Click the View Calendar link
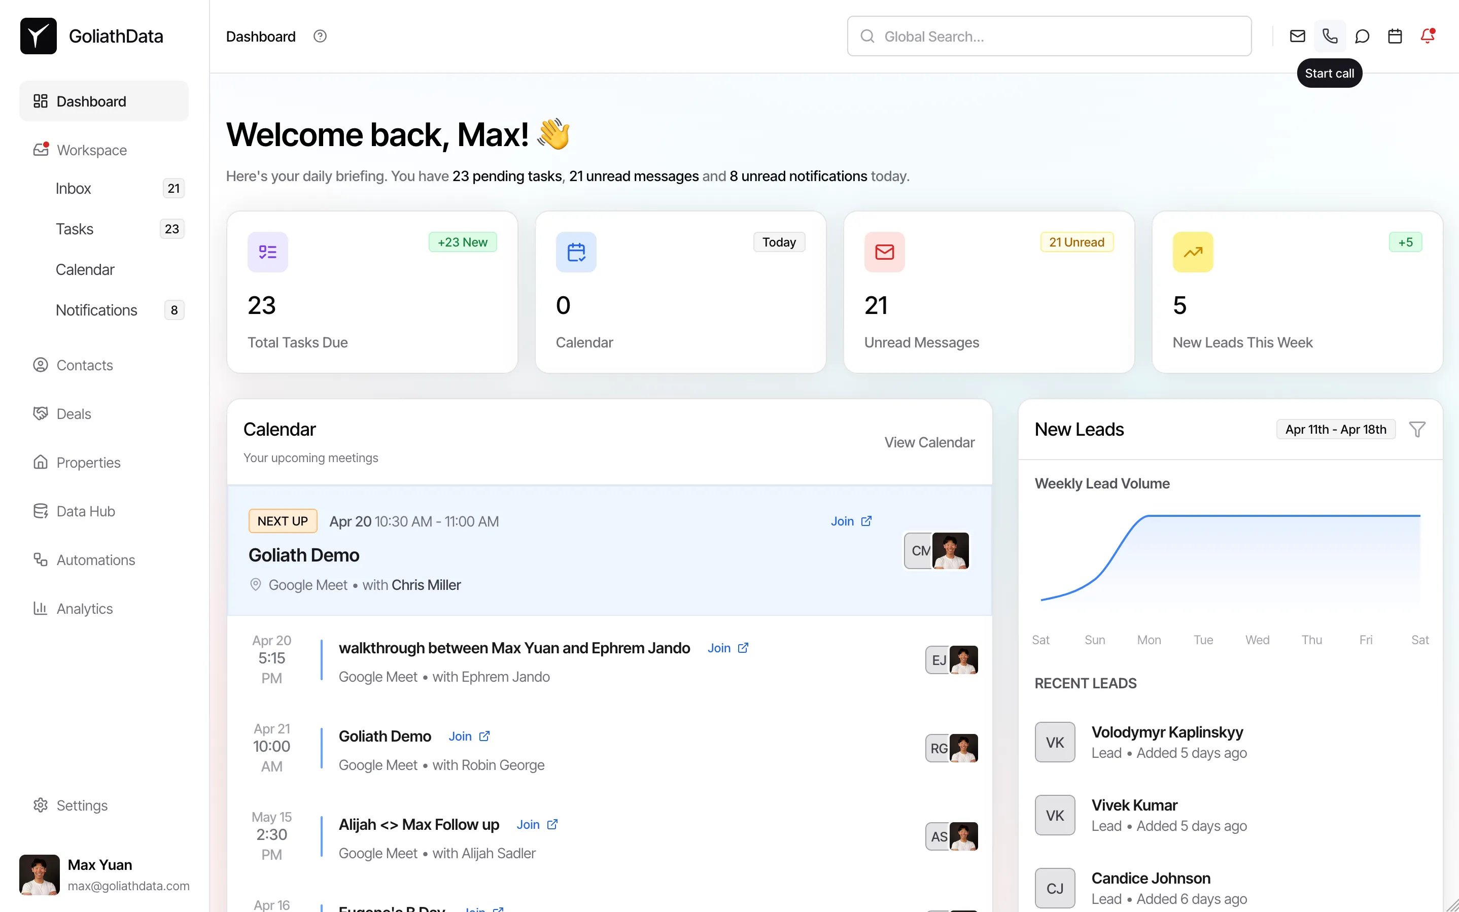The image size is (1459, 912). (x=929, y=442)
